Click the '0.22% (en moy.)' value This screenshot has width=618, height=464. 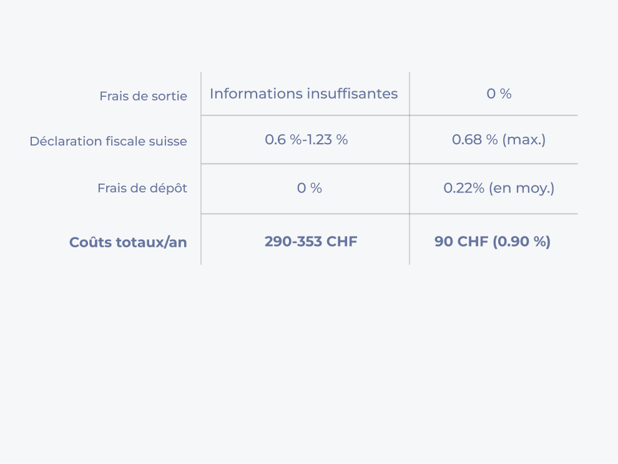(499, 188)
